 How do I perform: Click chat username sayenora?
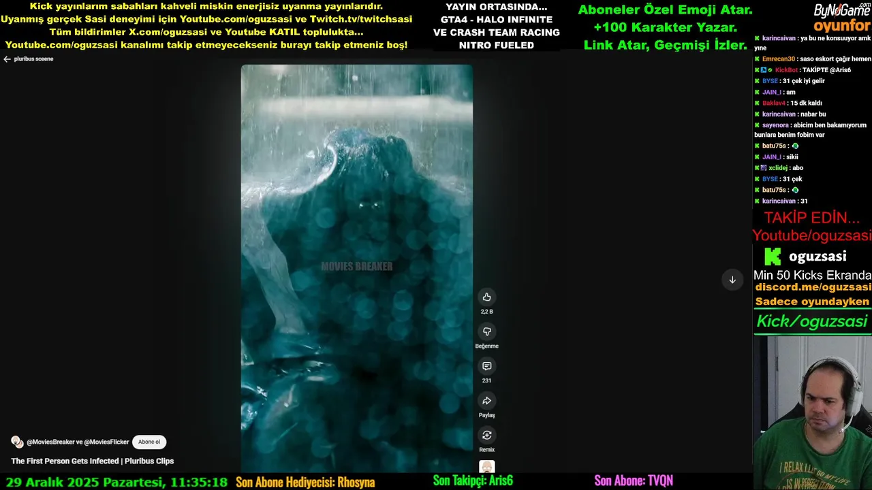click(x=775, y=125)
